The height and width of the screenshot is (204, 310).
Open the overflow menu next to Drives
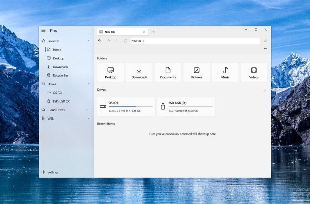click(264, 90)
